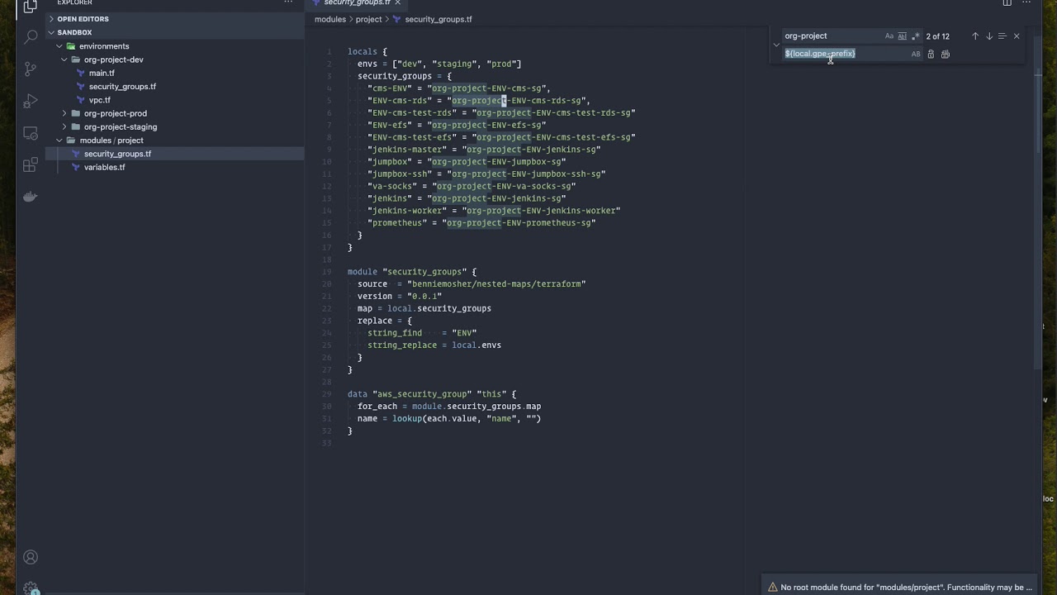Click line number 18 in gutter
This screenshot has width=1057, height=595.
328,259
